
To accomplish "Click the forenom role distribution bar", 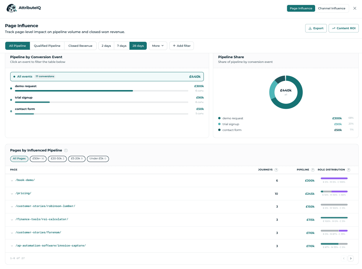I will point(334,231).
